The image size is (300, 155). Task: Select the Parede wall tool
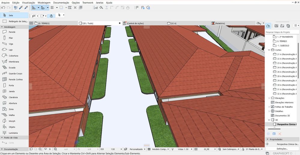[12, 32]
